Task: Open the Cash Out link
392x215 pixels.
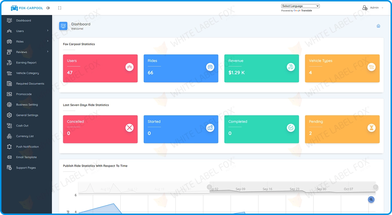Action: [22, 126]
